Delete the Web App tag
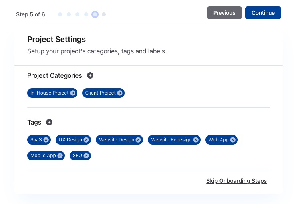Image resolution: width=296 pixels, height=204 pixels. (233, 140)
